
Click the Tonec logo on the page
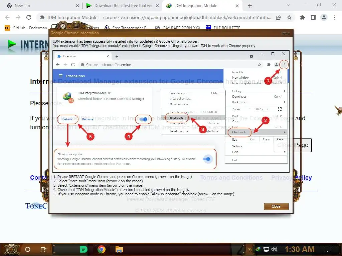click(36, 206)
